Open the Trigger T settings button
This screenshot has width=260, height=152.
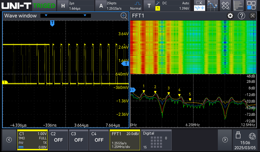149,6
